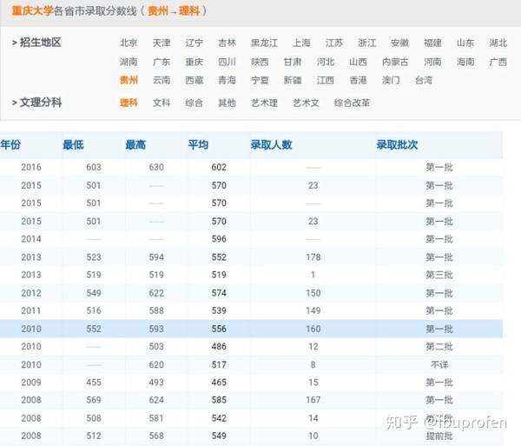521x446 pixels.
Task: Choose 台湾 region
Action: click(424, 80)
